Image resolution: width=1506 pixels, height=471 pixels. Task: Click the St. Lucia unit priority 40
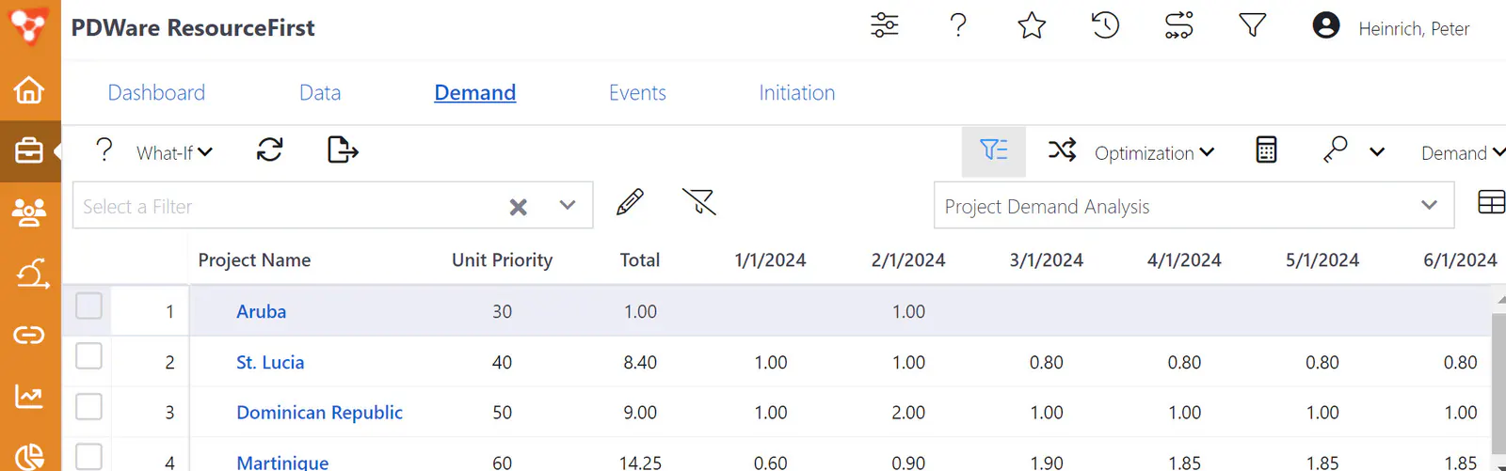pos(502,362)
